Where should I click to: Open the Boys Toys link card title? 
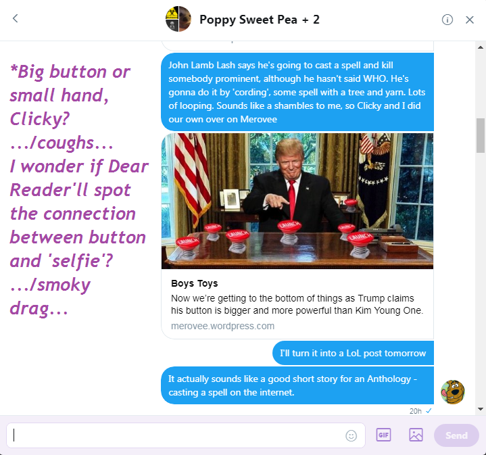tap(195, 283)
